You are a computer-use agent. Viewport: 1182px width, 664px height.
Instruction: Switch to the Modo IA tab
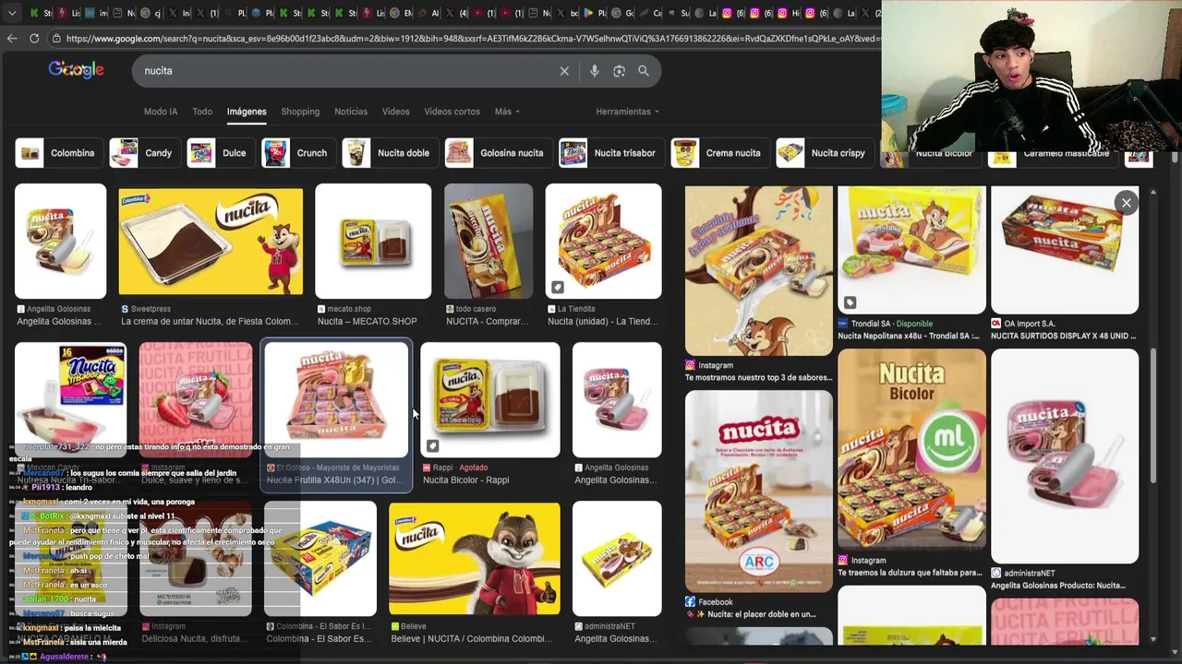point(161,112)
